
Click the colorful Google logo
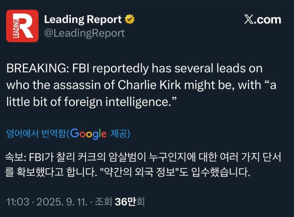[89, 134]
